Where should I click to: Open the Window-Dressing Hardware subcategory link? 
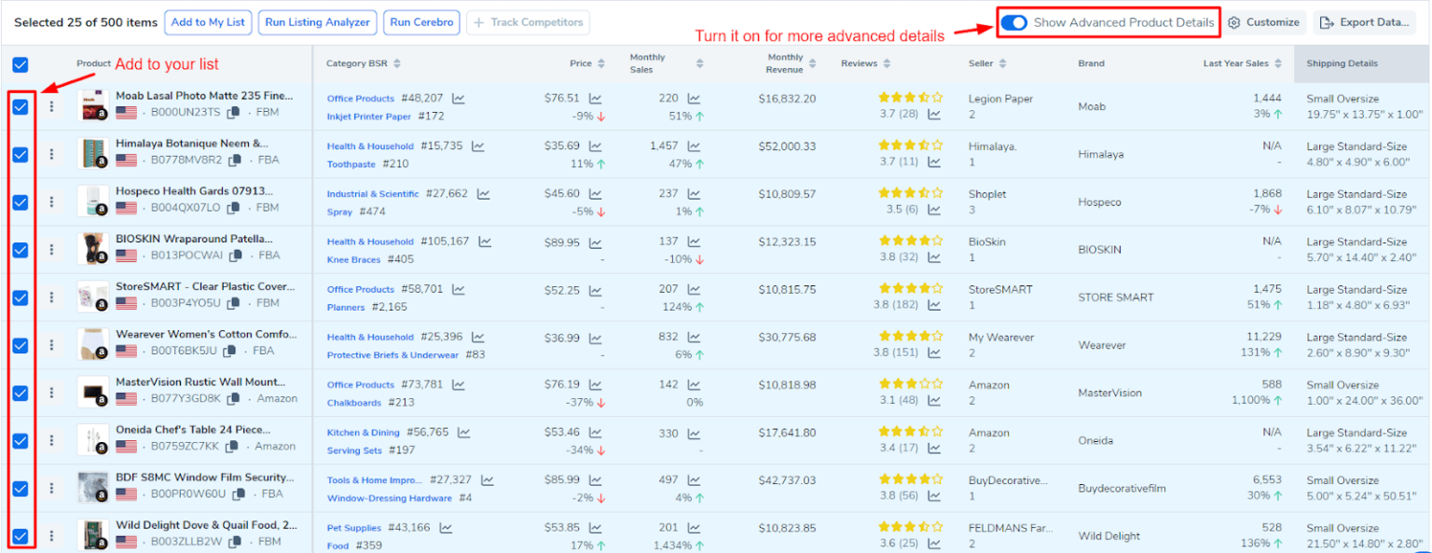390,498
